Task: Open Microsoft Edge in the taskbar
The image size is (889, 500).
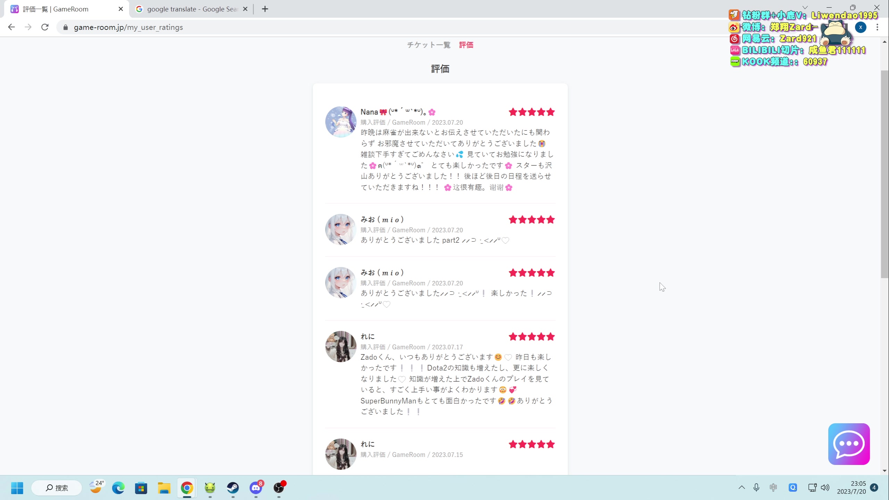Action: [x=118, y=488]
